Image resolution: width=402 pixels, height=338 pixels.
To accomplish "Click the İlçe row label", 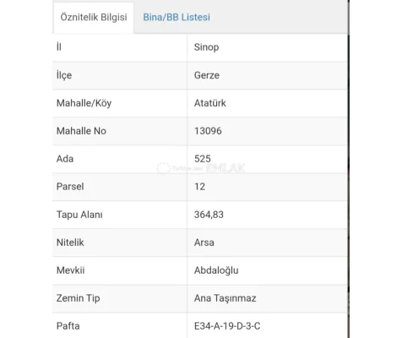I will (64, 75).
